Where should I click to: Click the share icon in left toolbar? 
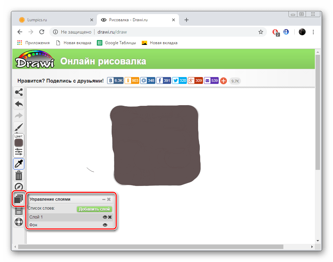pos(18,92)
